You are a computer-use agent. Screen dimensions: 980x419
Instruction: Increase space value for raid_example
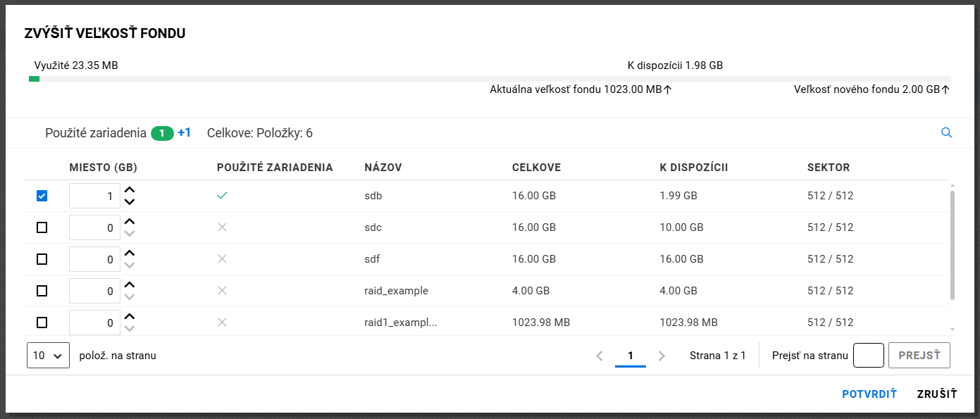point(129,284)
